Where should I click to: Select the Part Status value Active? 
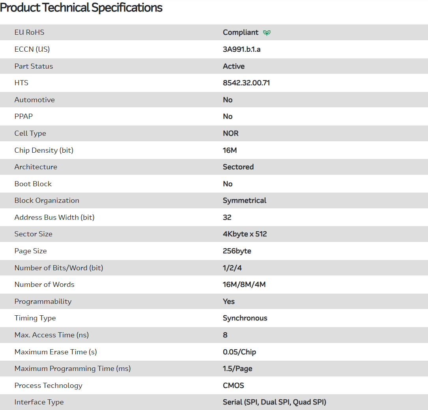(234, 66)
